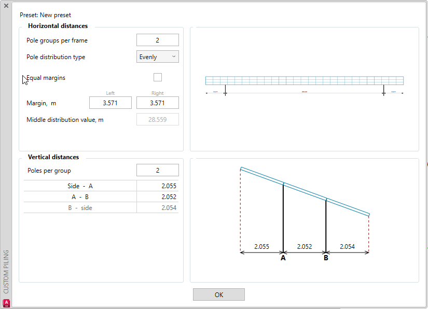Click the 2.054 dimension in the diagram
Image resolution: width=428 pixels, height=309 pixels.
(347, 247)
